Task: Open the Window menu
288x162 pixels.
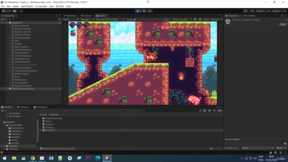Action: point(60,6)
